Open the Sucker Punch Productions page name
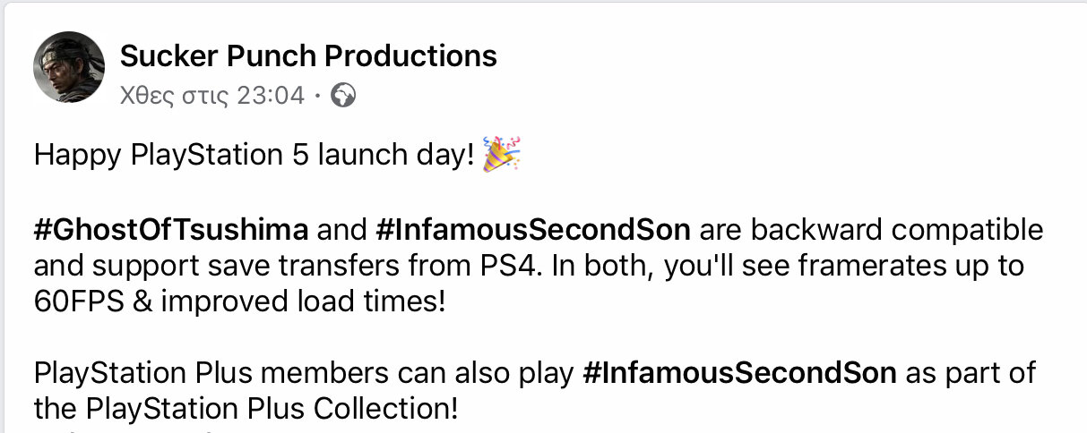 308,56
